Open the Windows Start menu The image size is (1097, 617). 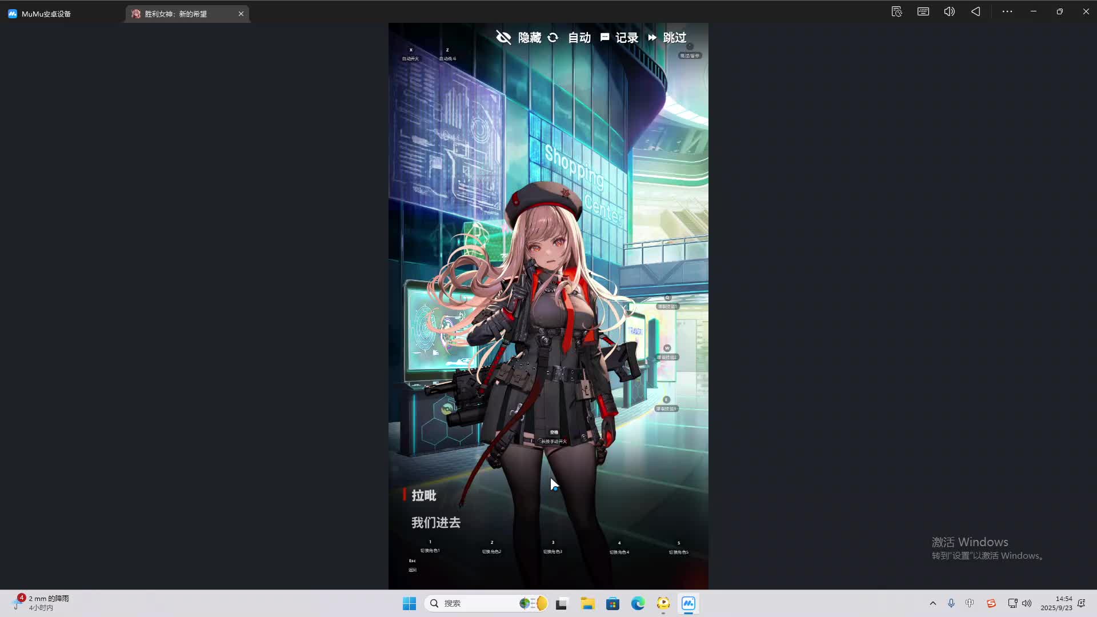click(x=409, y=603)
